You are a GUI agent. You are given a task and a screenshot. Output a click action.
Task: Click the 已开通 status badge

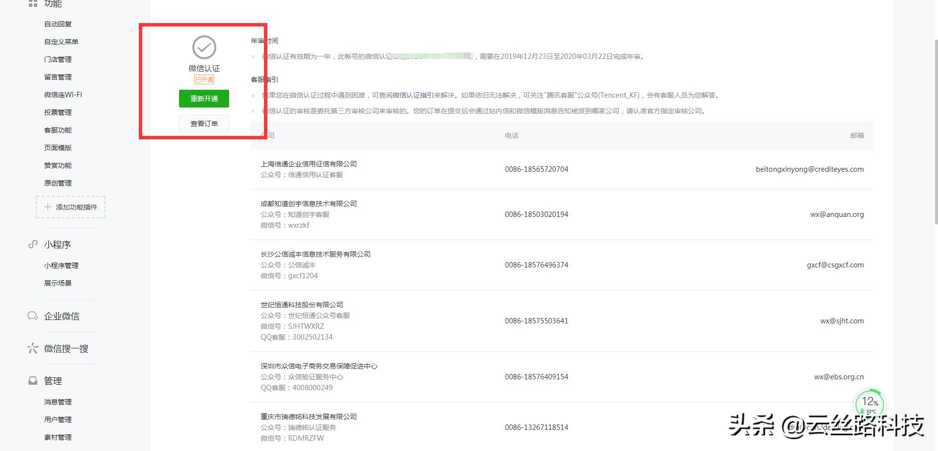click(x=204, y=79)
